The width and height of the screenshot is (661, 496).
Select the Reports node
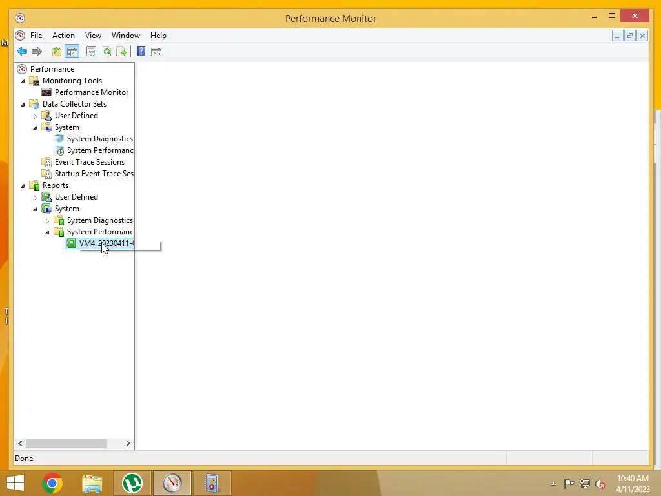tap(56, 185)
